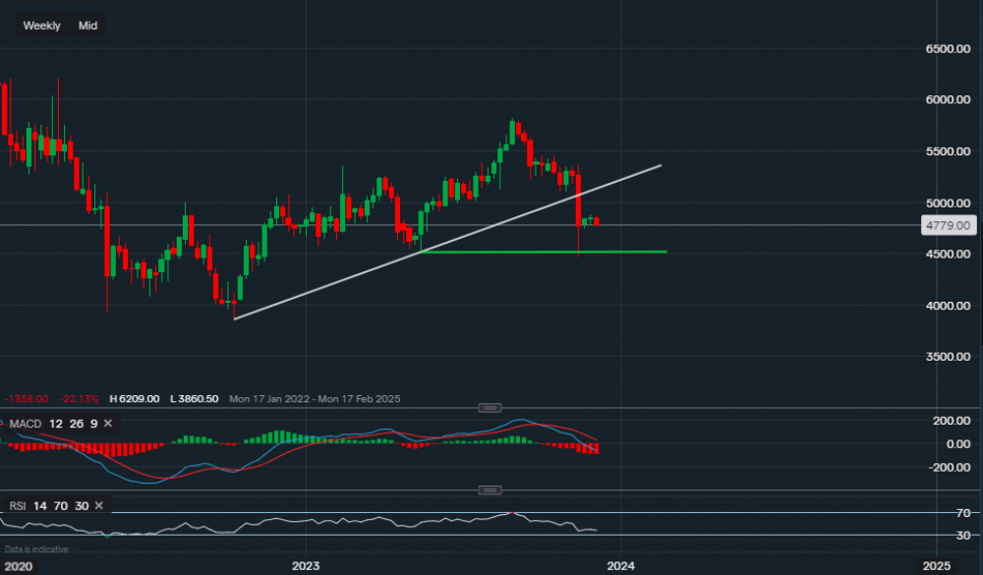This screenshot has height=575, width=983.
Task: Click the 2020 label on time axis
Action: (20, 566)
